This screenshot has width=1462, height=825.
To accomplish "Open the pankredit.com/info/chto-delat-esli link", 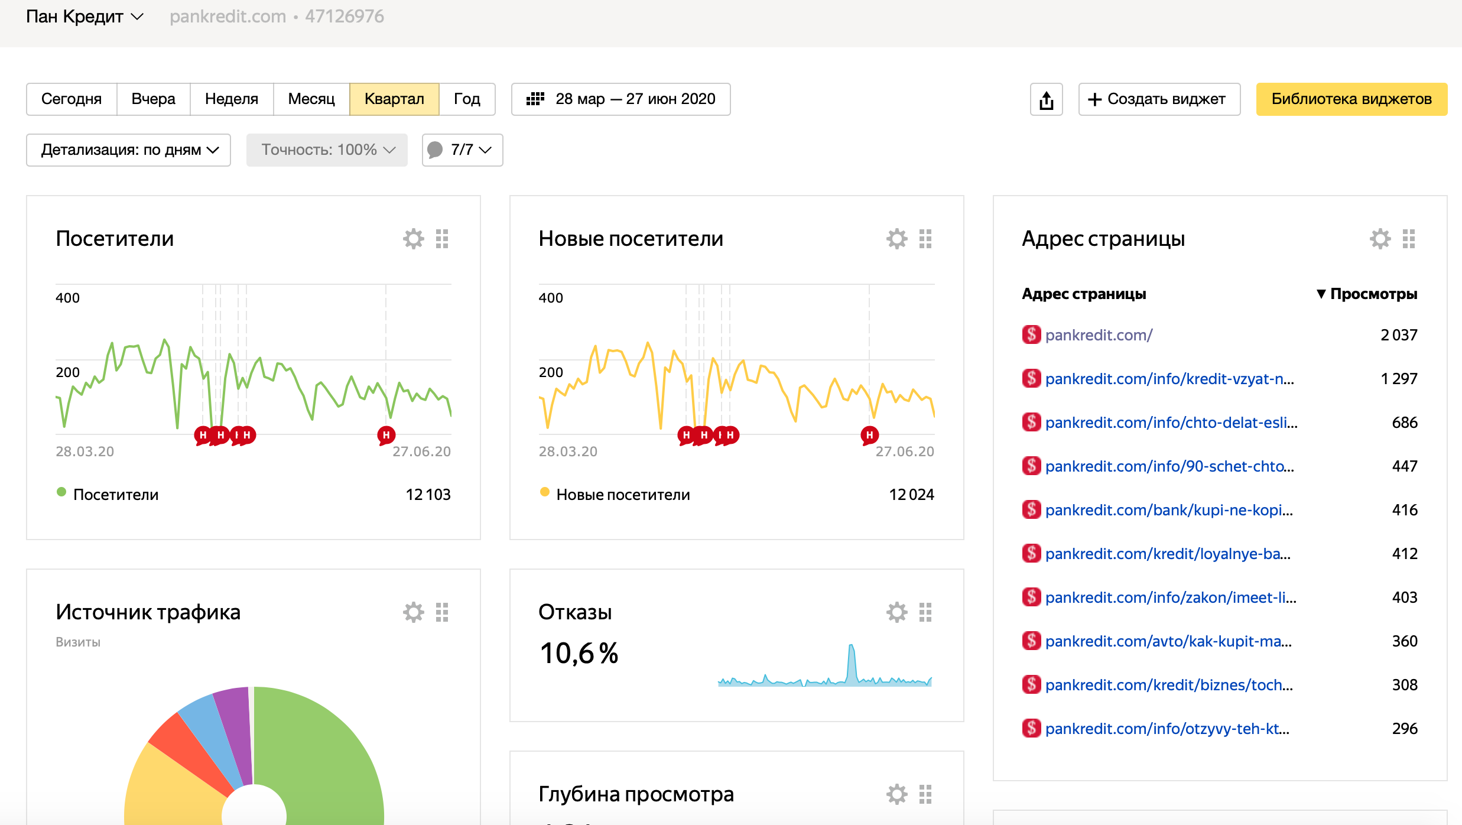I will [x=1171, y=423].
